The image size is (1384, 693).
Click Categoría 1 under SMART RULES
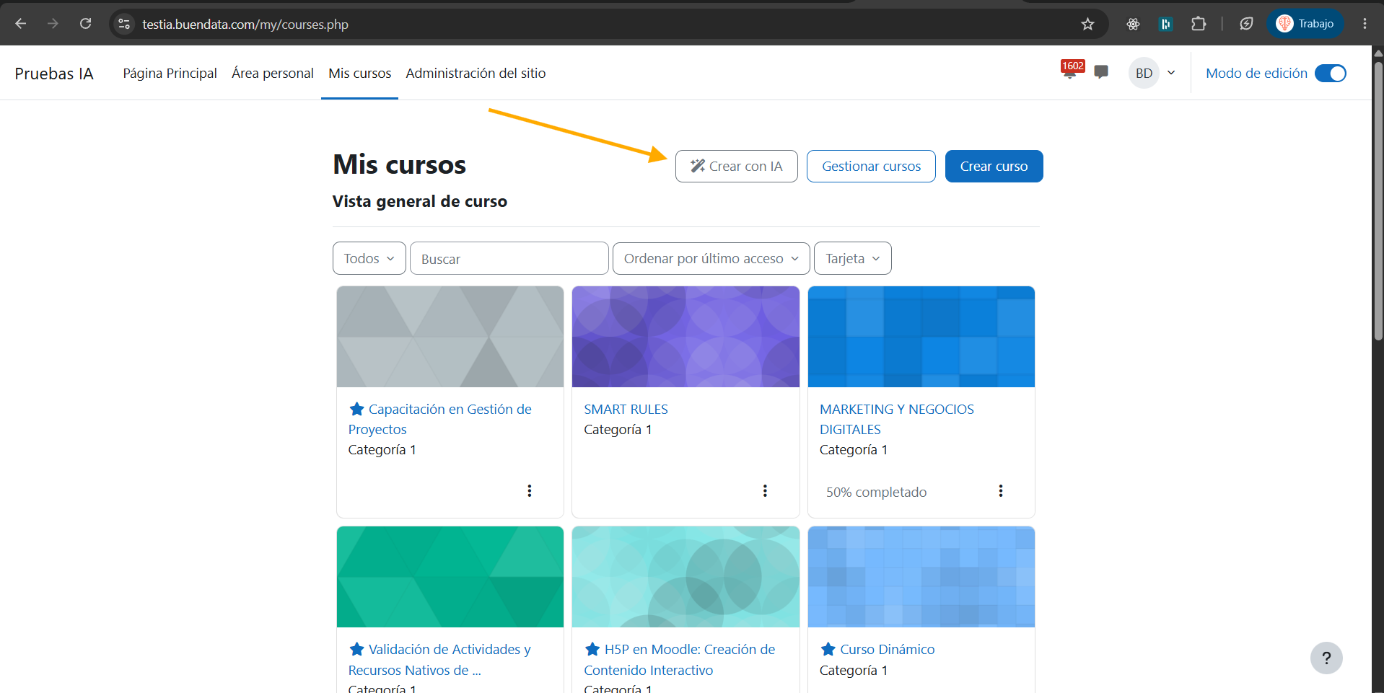(618, 429)
